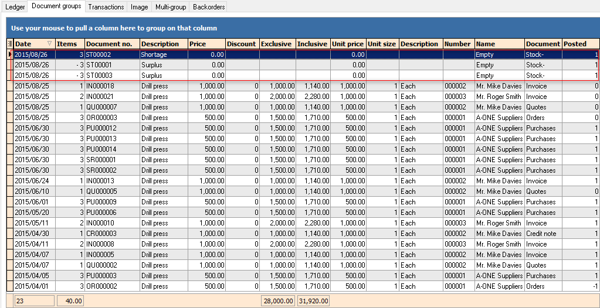Click the 31,920.00 inclusive total footer

point(313,300)
